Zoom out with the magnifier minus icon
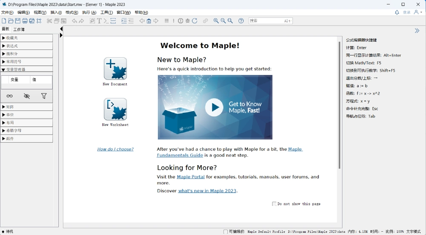The image size is (426, 235). [223, 21]
